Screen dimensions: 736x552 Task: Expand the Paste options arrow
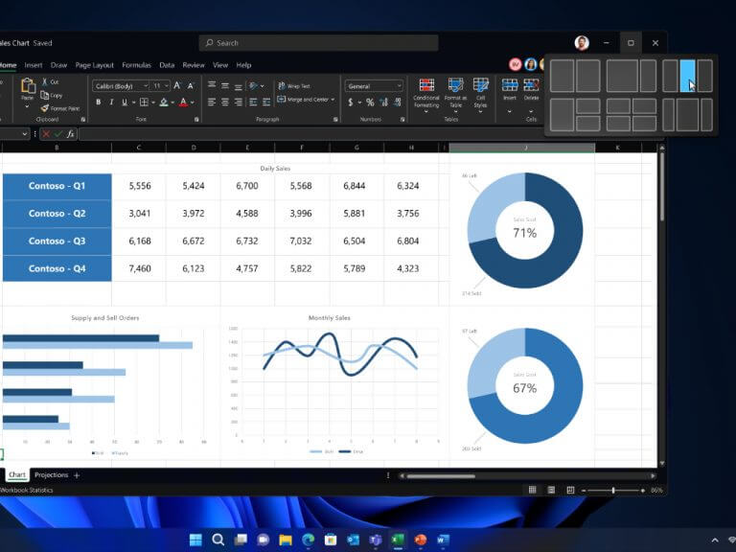click(27, 107)
